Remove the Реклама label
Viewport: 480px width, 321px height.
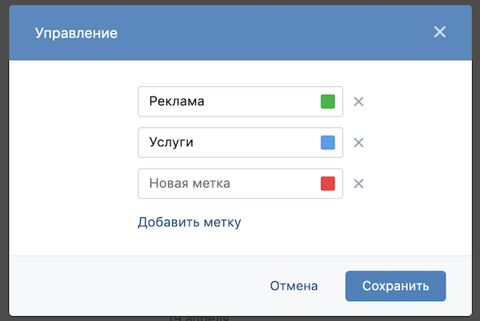(x=359, y=101)
